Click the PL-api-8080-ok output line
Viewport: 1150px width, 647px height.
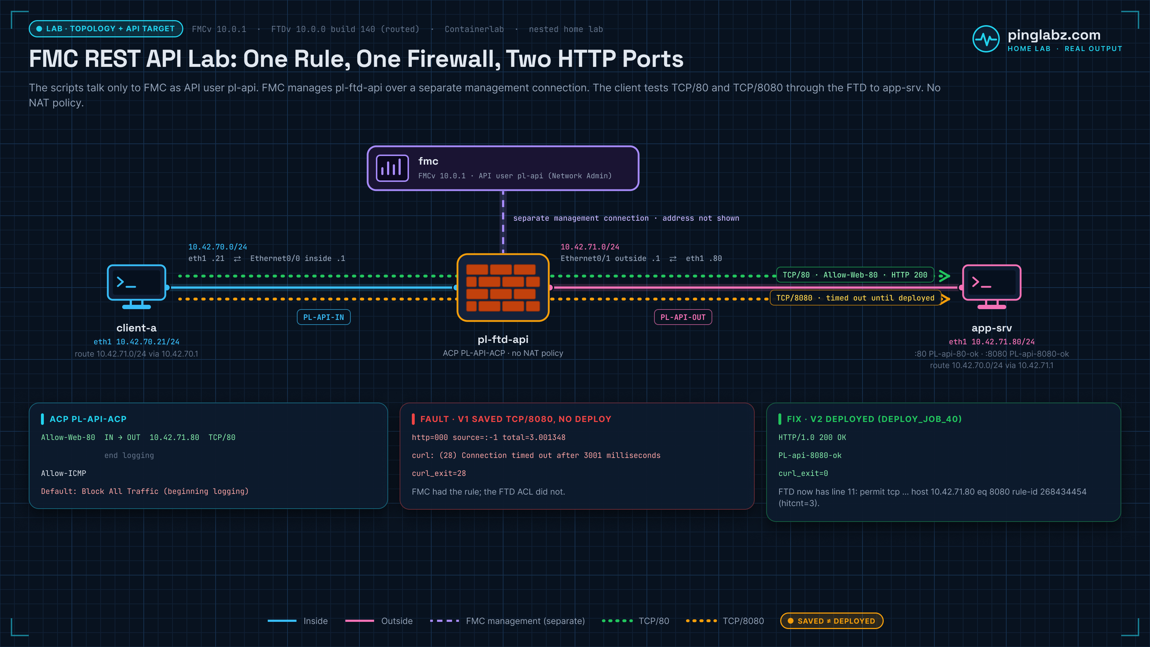tap(810, 455)
